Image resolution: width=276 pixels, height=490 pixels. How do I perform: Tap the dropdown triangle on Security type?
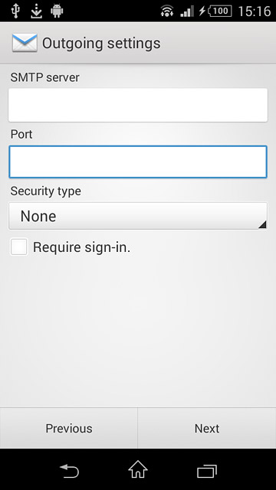coord(262,224)
